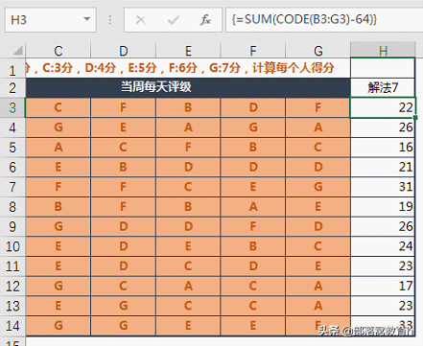Screen dimensions: 423x346
Task: Select row 11 header
Action: (12, 266)
